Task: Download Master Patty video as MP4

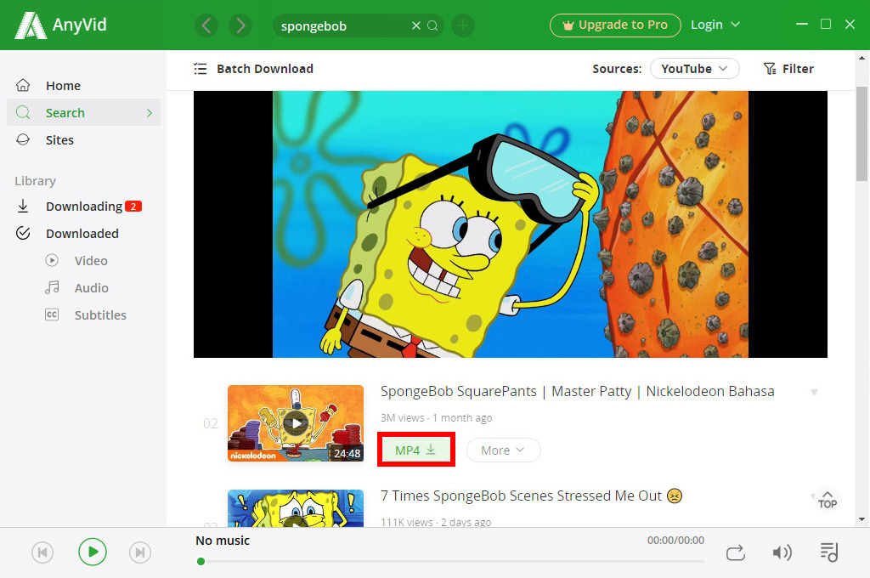Action: coord(415,450)
